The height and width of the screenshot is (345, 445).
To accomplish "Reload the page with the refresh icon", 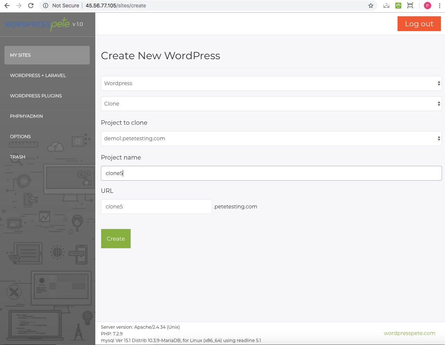I will click(x=31, y=6).
